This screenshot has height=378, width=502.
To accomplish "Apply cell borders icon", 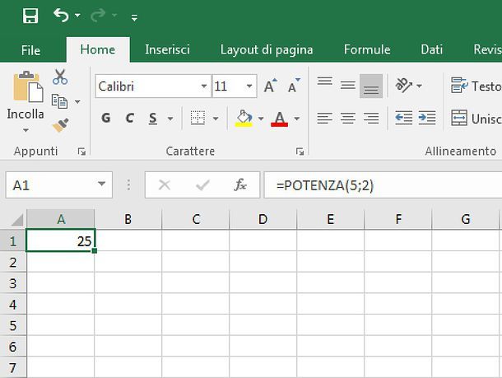I will [x=198, y=119].
